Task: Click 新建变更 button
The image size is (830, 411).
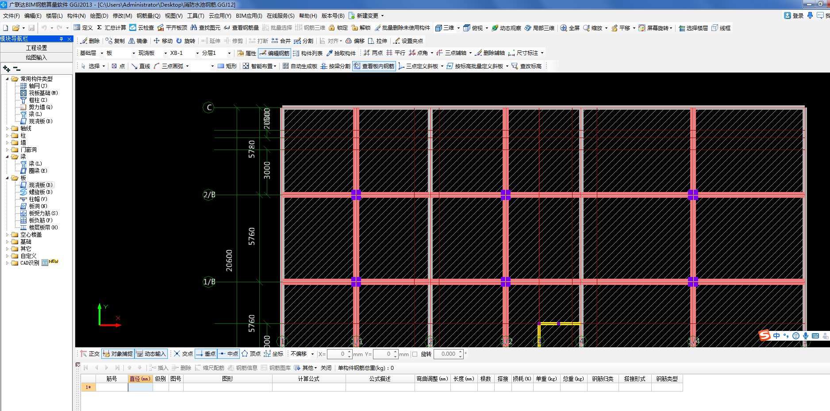Action: click(x=366, y=15)
